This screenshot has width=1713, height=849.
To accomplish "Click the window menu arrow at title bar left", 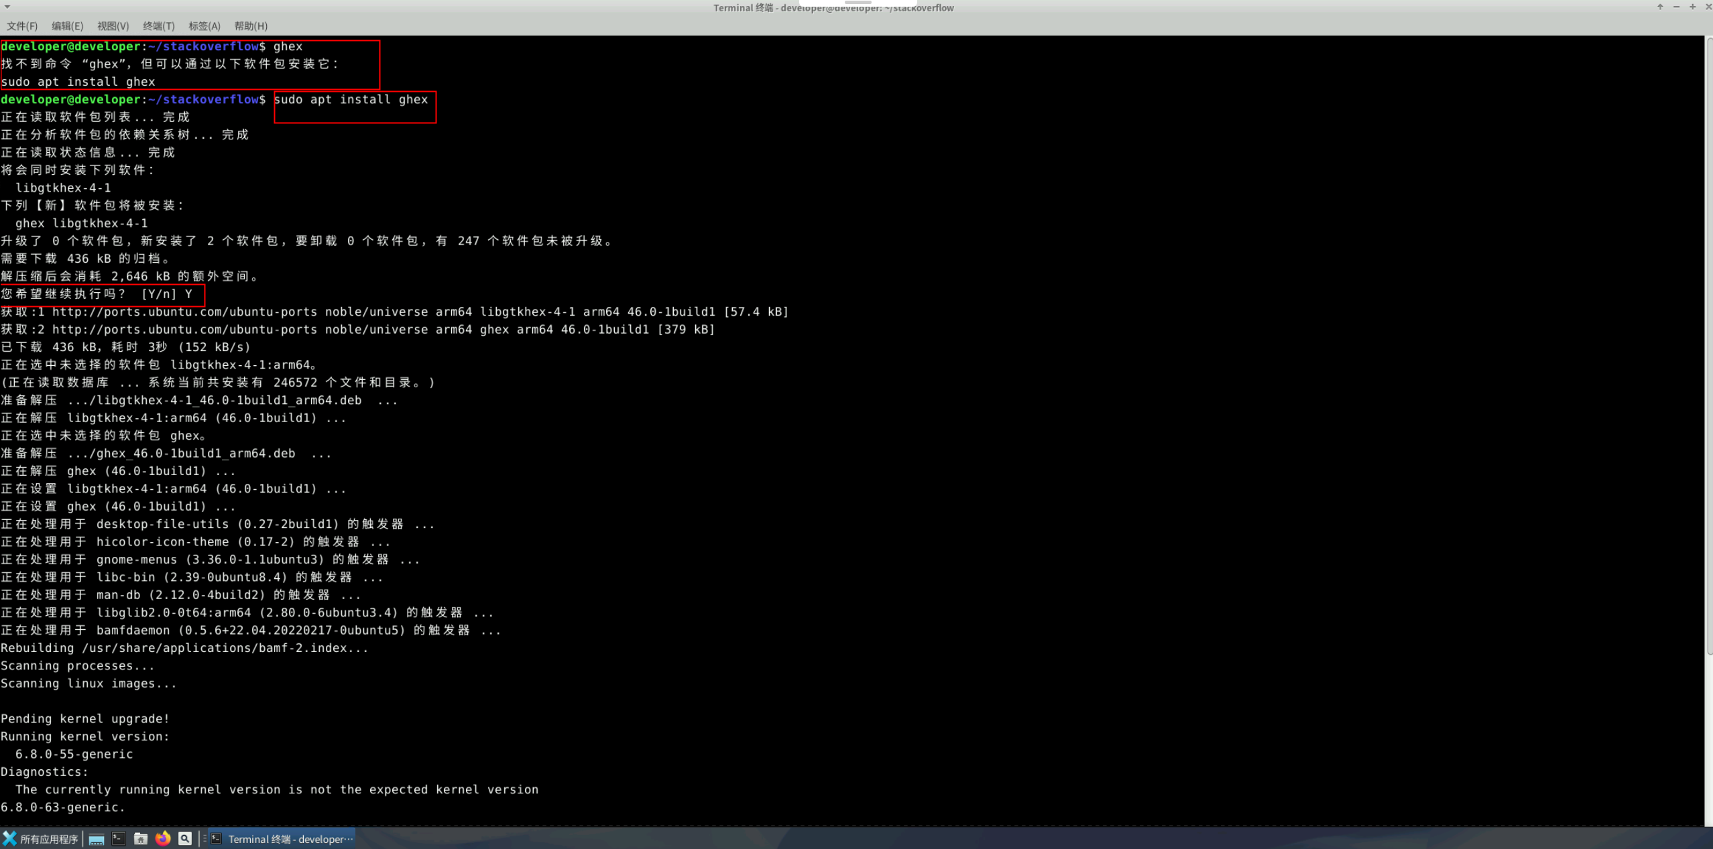I will pos(7,7).
